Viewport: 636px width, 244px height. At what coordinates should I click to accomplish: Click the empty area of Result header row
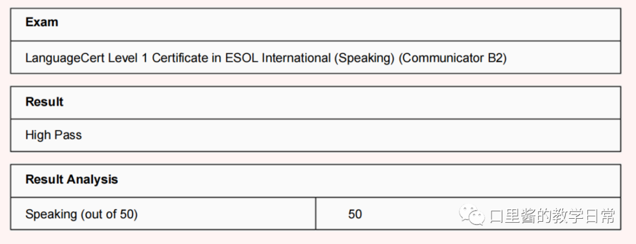point(341,102)
